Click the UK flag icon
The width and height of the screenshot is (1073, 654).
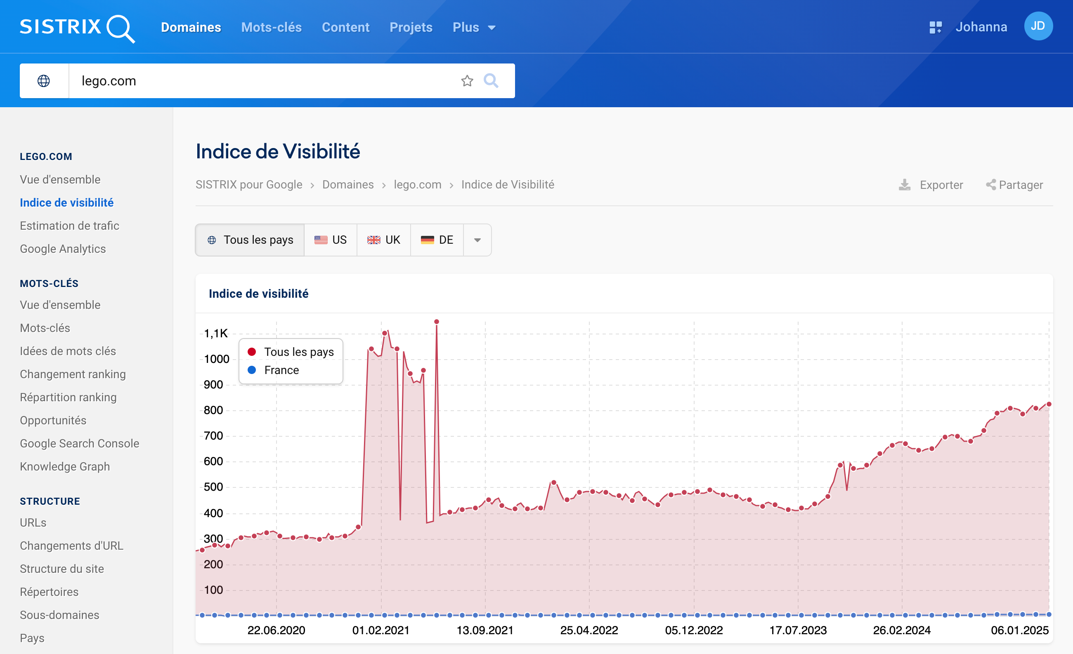[373, 240]
